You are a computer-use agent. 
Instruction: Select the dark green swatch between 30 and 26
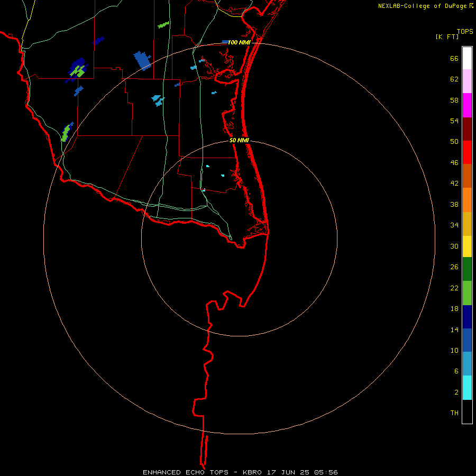click(467, 269)
